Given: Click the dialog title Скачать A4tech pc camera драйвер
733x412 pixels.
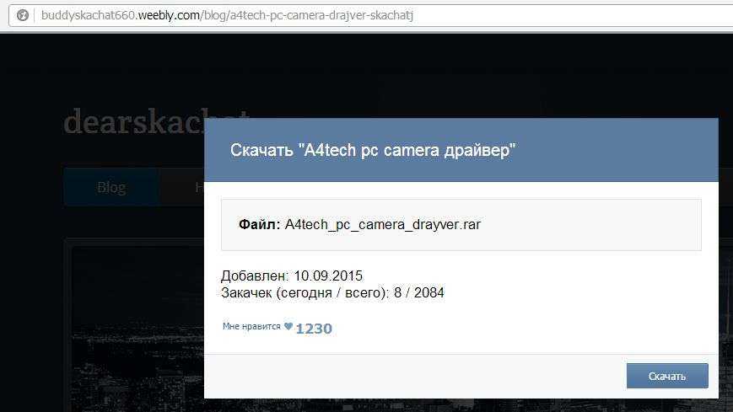Looking at the screenshot, I should (373, 150).
